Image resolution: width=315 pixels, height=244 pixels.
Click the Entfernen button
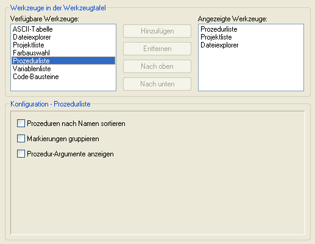point(157,49)
